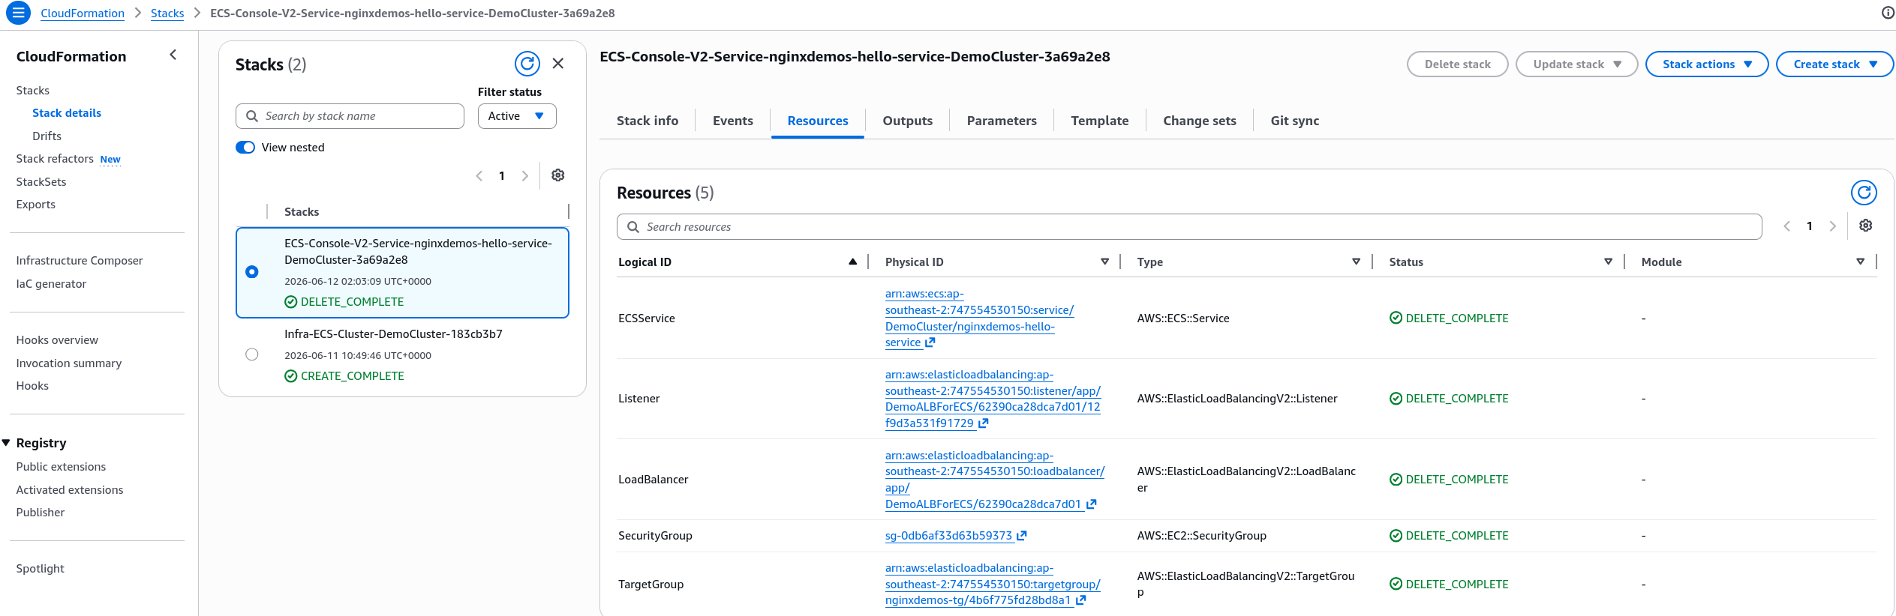The image size is (1896, 616).
Task: Open the Filter status Active dropdown
Action: point(517,116)
